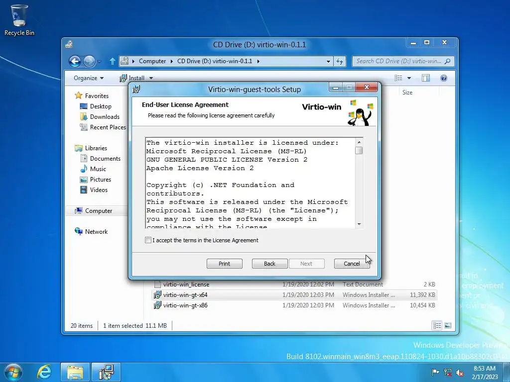
Task: Open Music library
Action: coord(98,169)
